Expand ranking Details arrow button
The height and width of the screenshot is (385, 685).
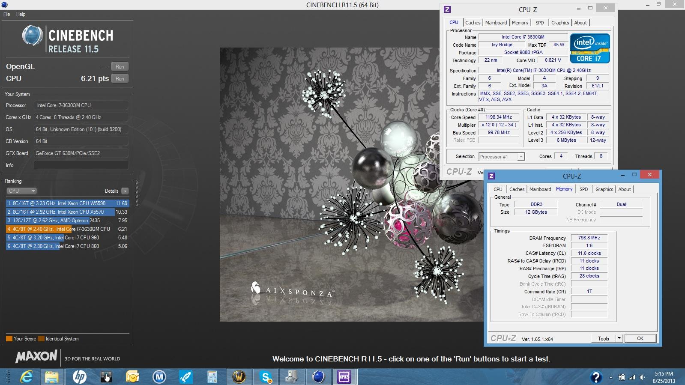[x=125, y=191]
